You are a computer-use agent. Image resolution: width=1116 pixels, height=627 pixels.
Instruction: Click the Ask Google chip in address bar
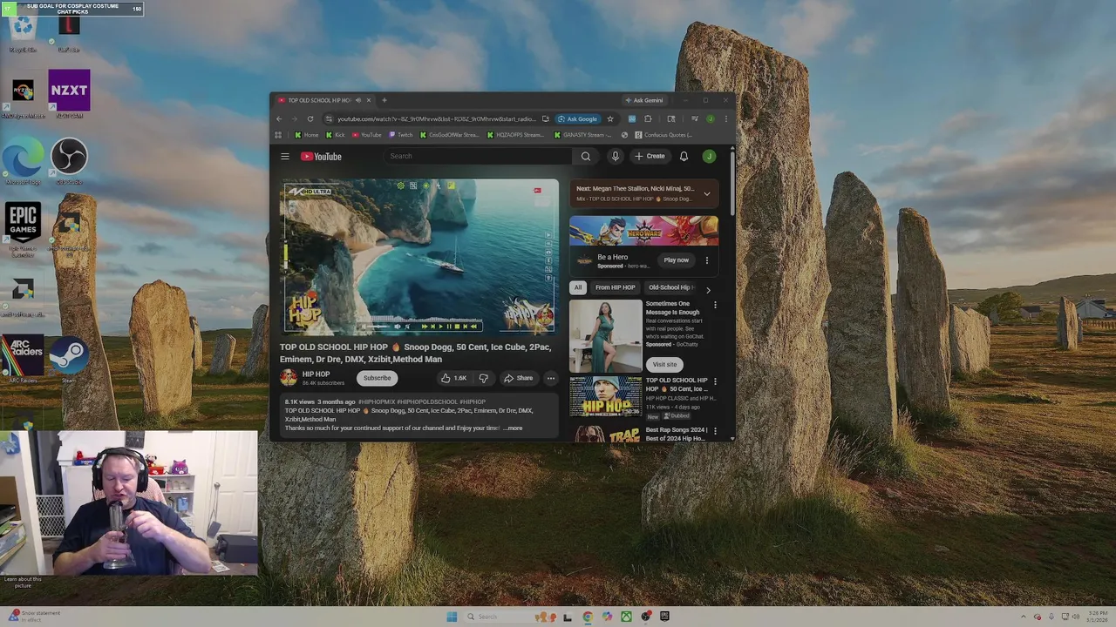(578, 118)
